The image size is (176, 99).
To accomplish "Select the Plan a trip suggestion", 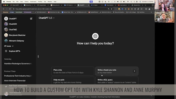I will point(73,71).
